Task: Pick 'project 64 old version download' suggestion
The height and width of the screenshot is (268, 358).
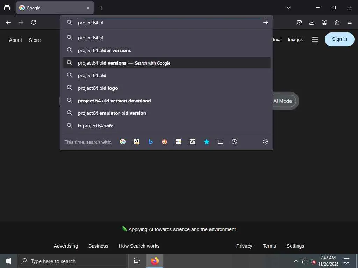Action: (166, 100)
